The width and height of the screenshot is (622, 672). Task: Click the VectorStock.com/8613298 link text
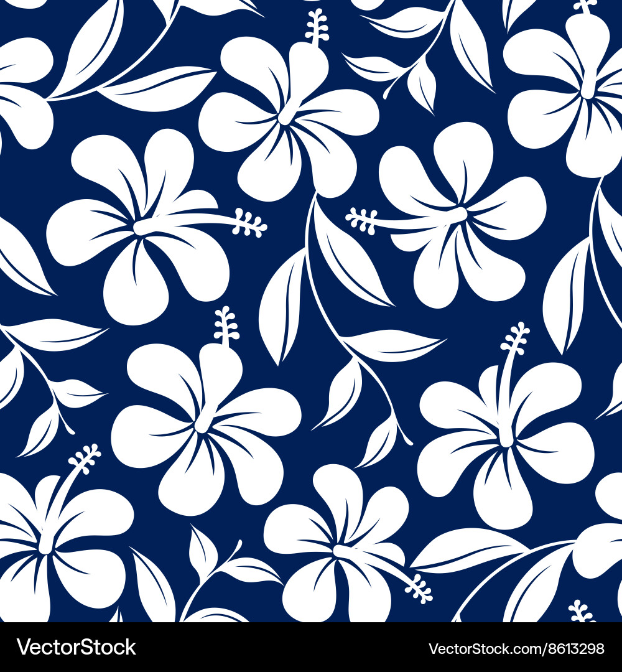pos(516,648)
